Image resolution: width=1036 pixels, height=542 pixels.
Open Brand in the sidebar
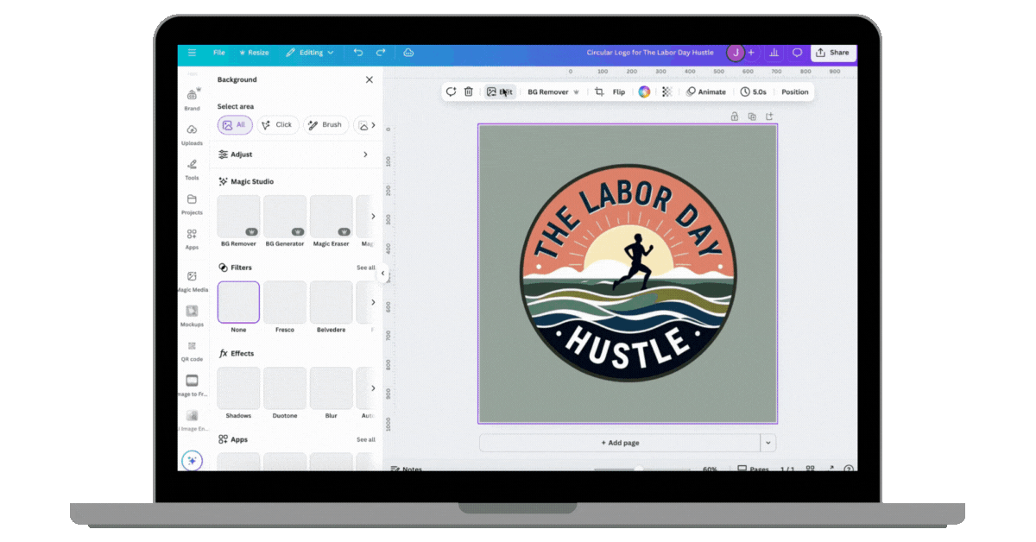tap(192, 98)
